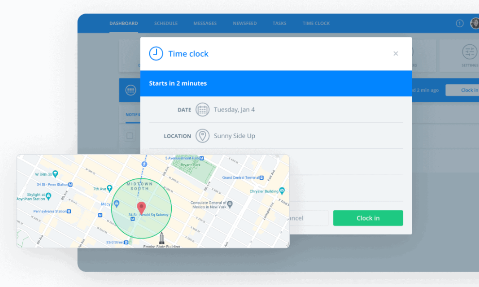This screenshot has height=287, width=479.
Task: Open the MESSAGES tab
Action: click(205, 23)
